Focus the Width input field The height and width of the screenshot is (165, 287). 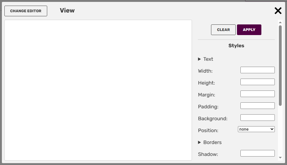pos(257,70)
